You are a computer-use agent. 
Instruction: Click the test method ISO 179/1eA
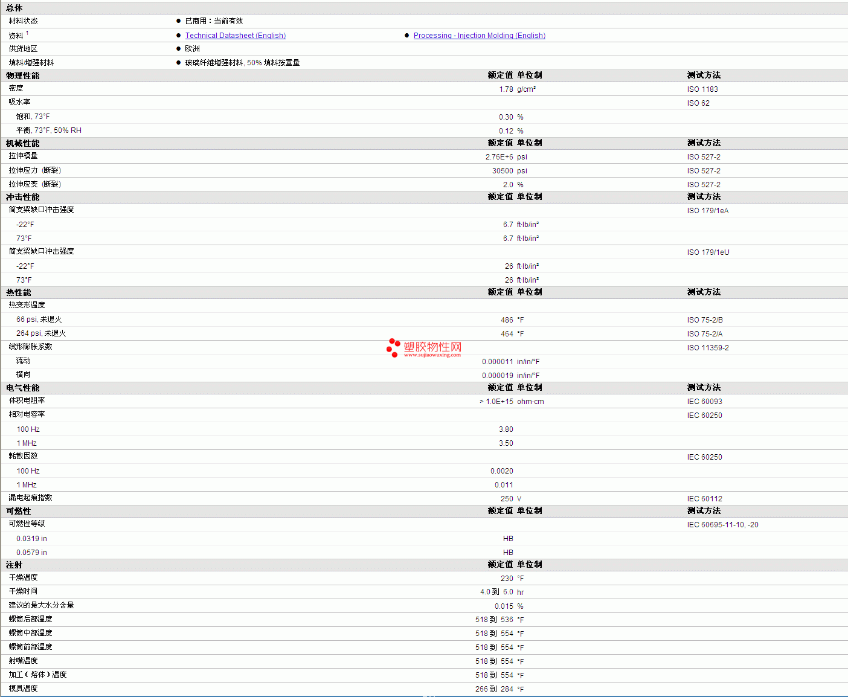pyautogui.click(x=708, y=211)
